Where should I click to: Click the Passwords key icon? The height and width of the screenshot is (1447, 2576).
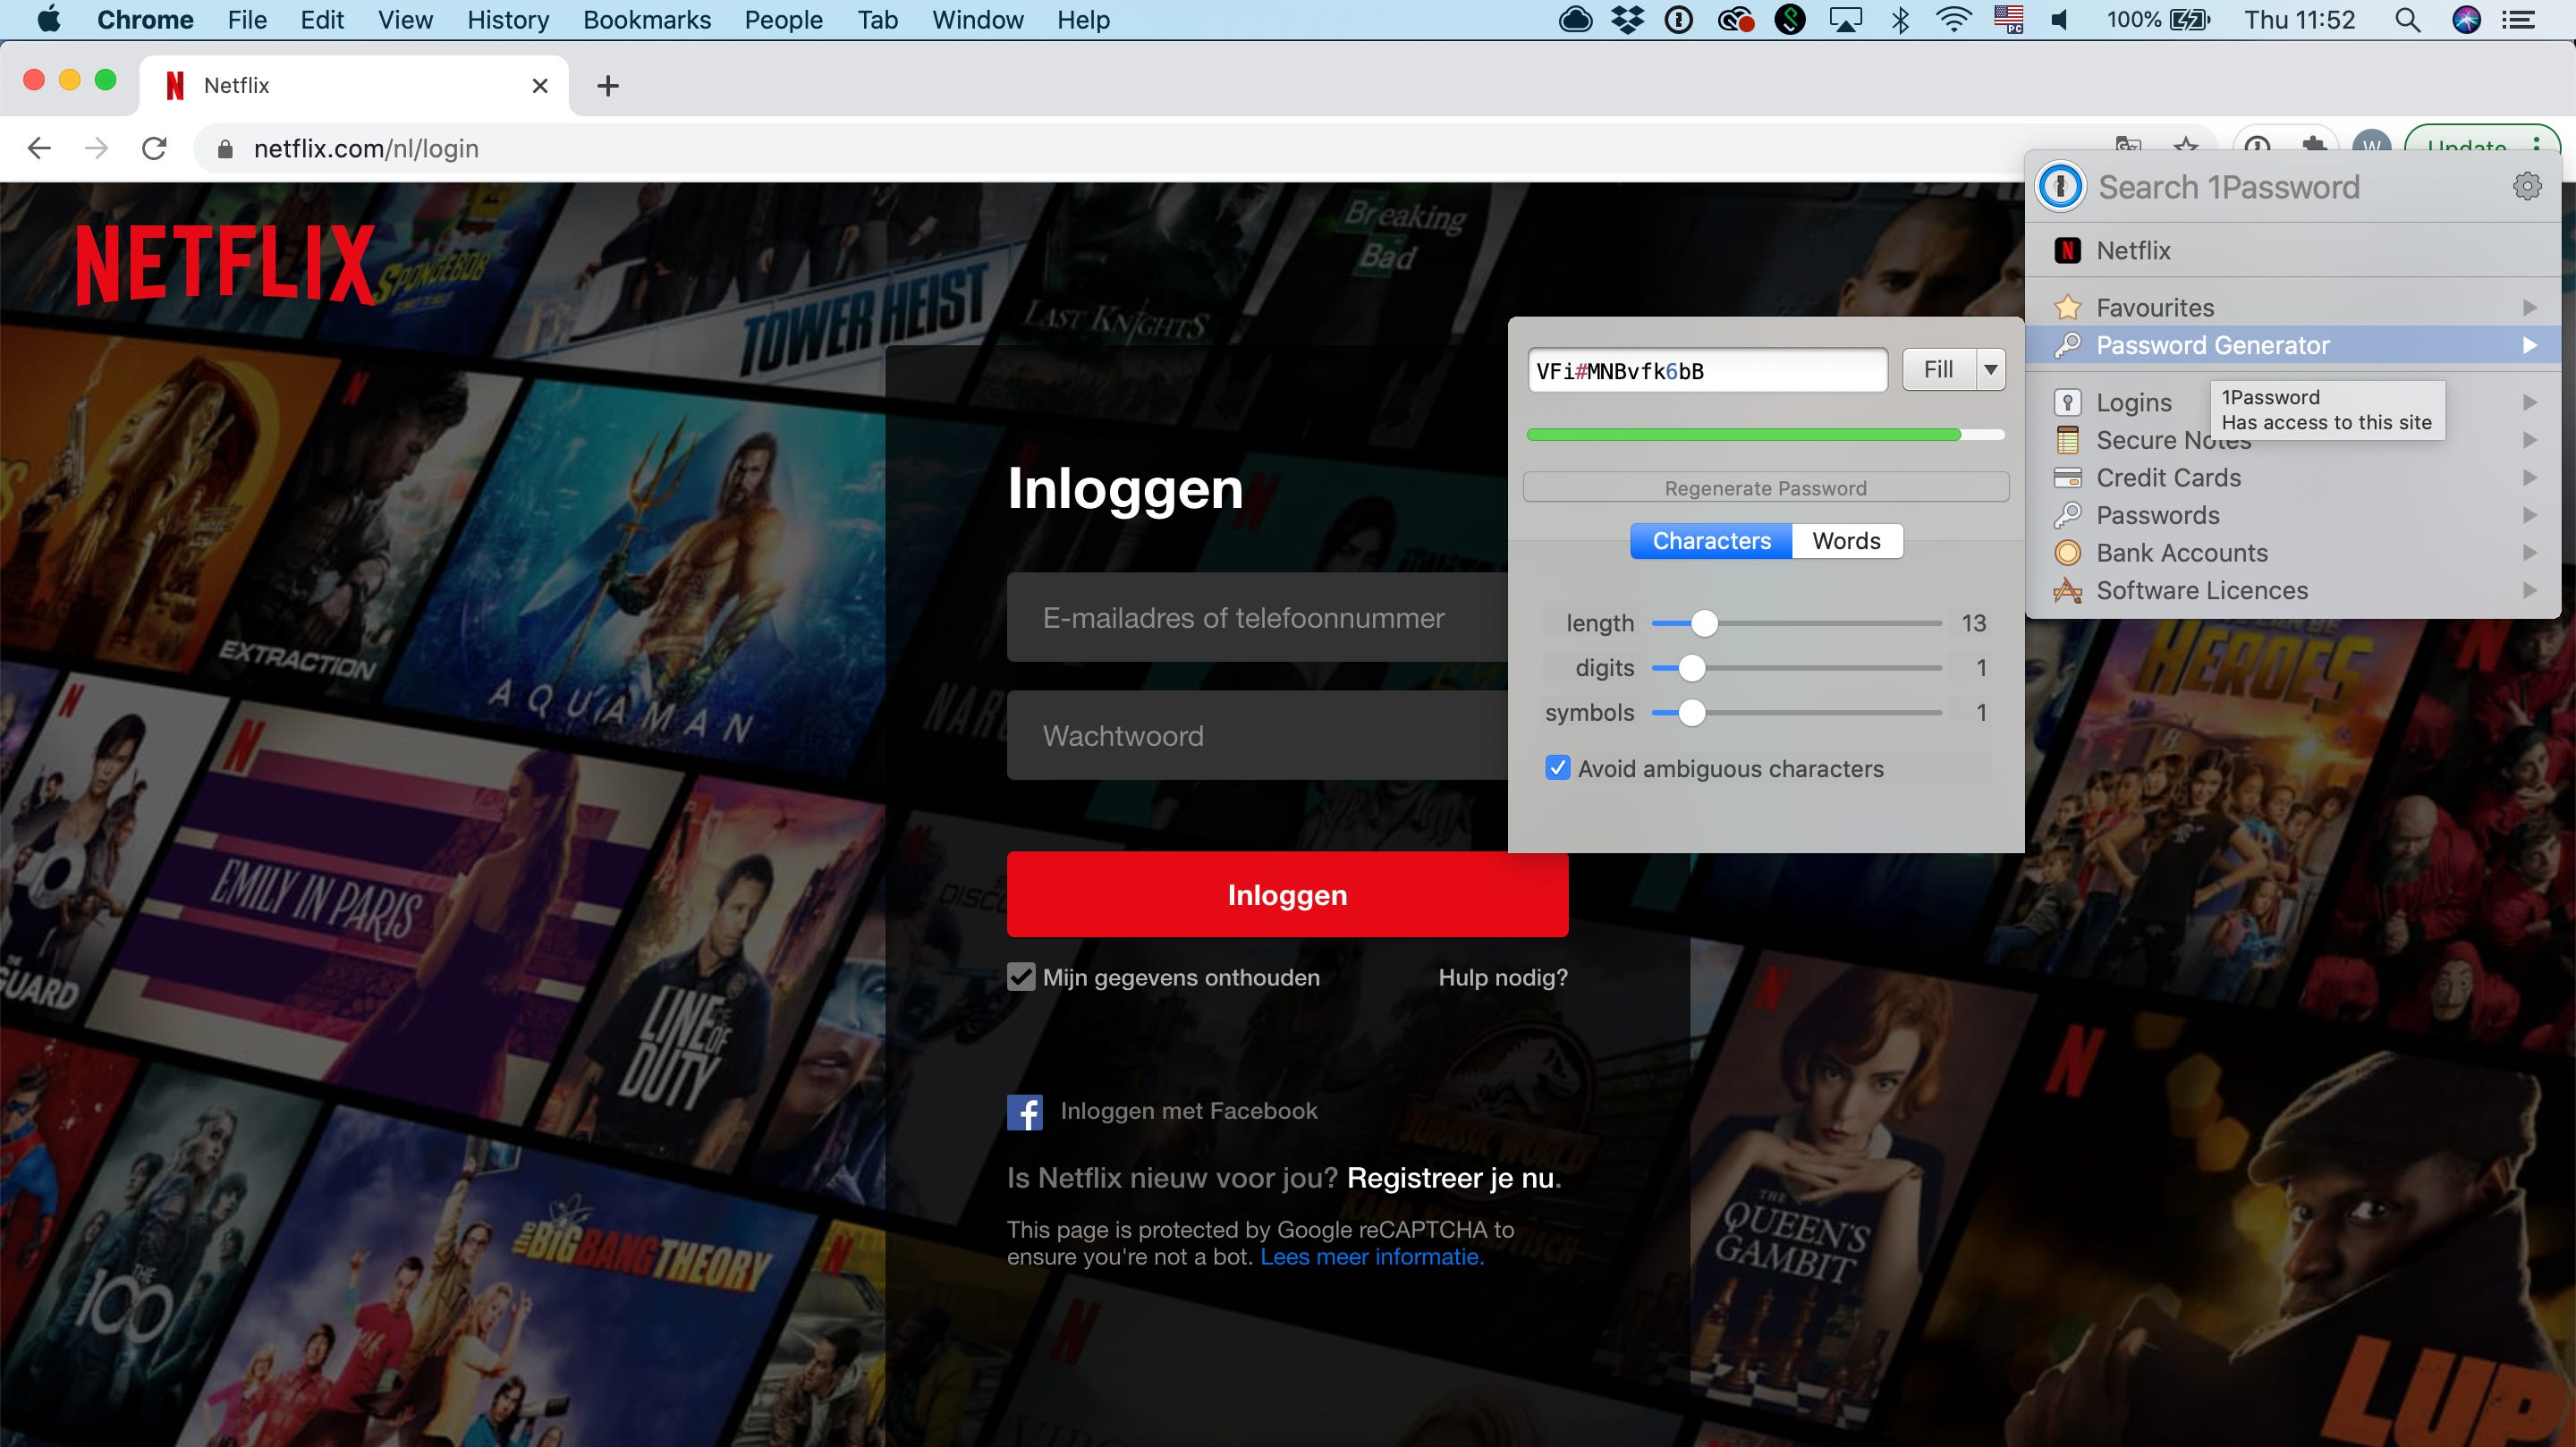[x=2067, y=515]
